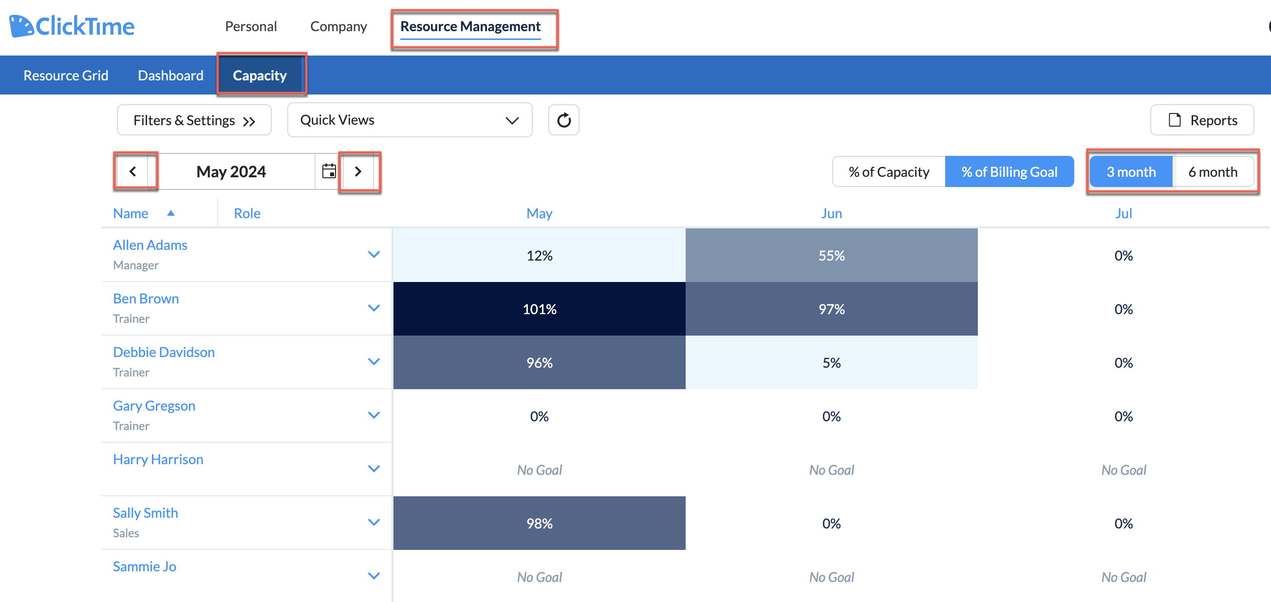Open the Resource Management menu
The width and height of the screenshot is (1271, 602).
(x=470, y=26)
